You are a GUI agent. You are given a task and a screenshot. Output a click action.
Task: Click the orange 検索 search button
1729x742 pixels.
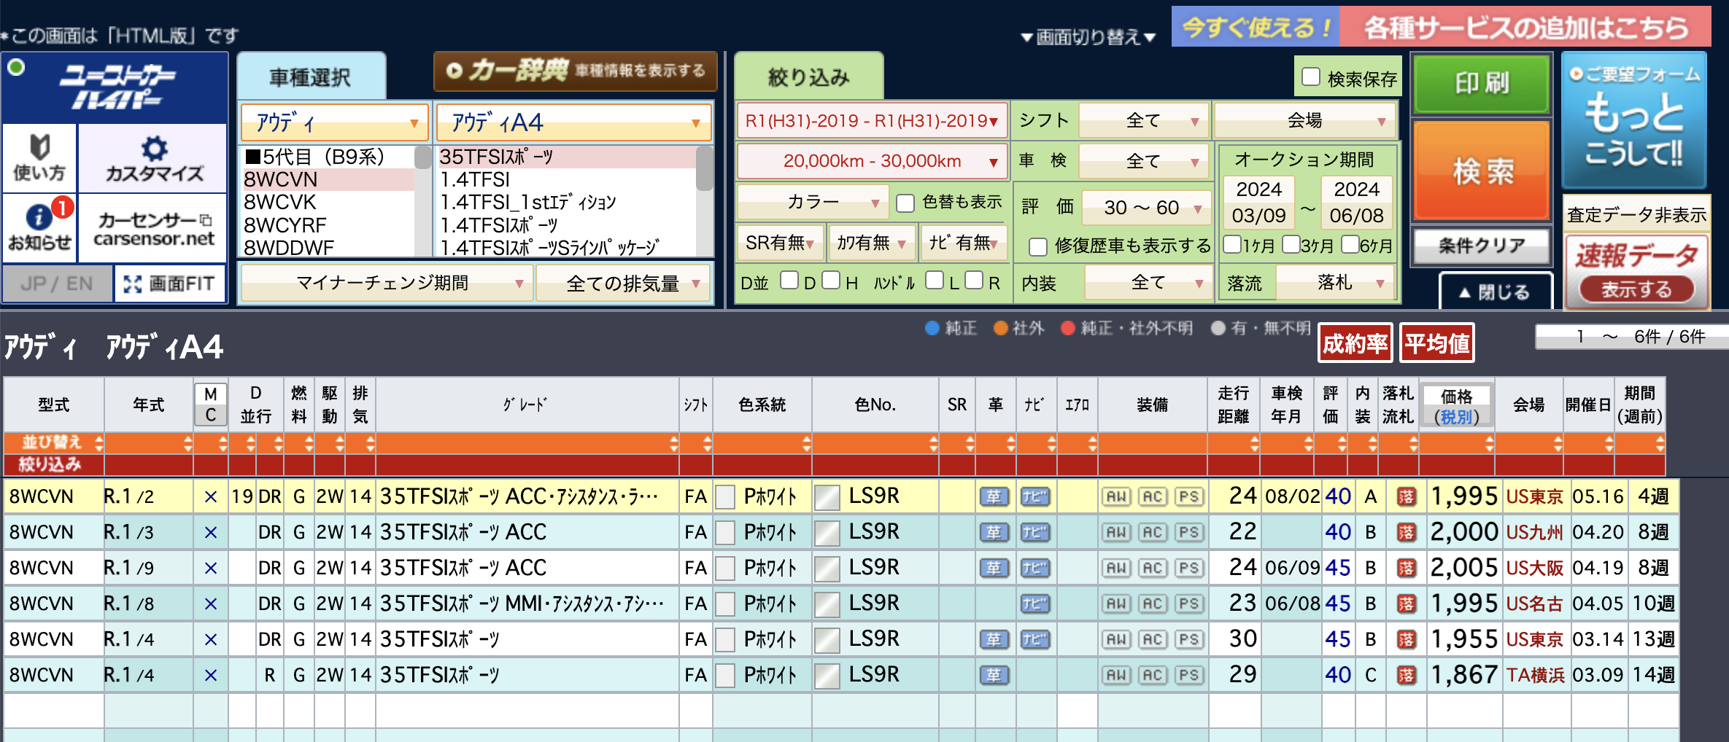(x=1482, y=171)
